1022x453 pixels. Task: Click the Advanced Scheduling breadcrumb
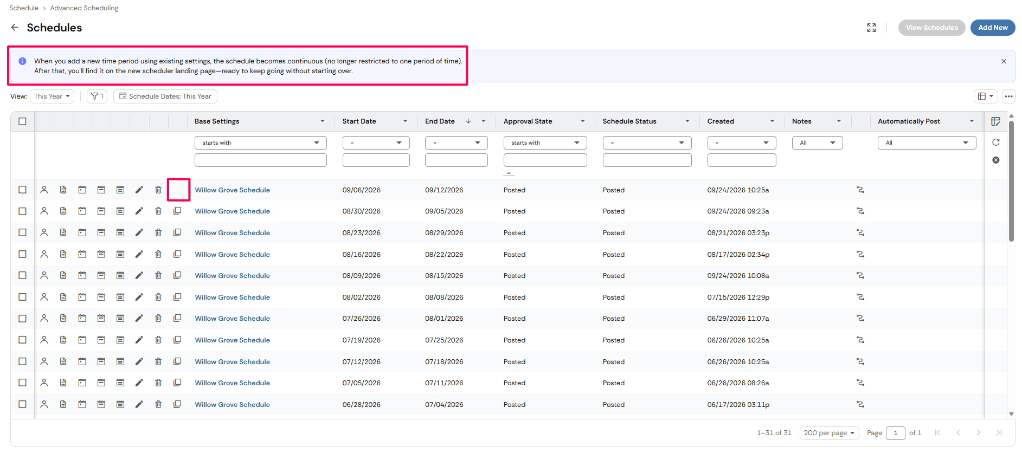click(x=84, y=8)
